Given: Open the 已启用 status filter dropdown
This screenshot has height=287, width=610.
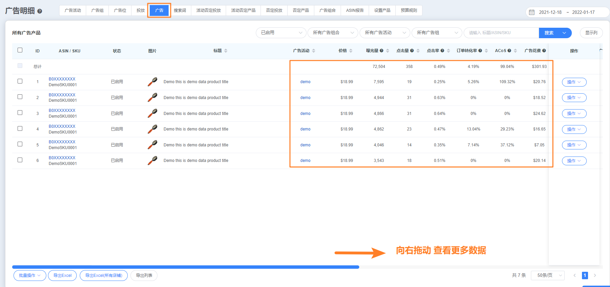Looking at the screenshot, I should [x=281, y=33].
